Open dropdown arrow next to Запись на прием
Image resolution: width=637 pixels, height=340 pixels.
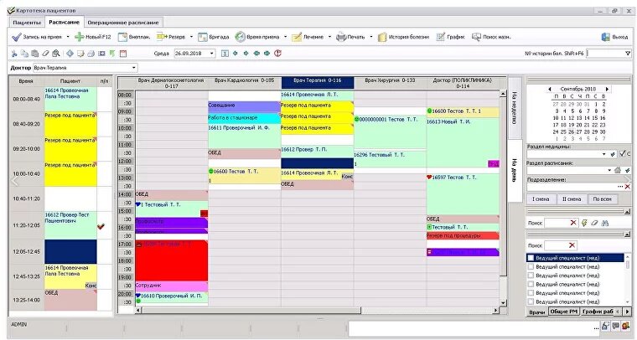(68, 37)
